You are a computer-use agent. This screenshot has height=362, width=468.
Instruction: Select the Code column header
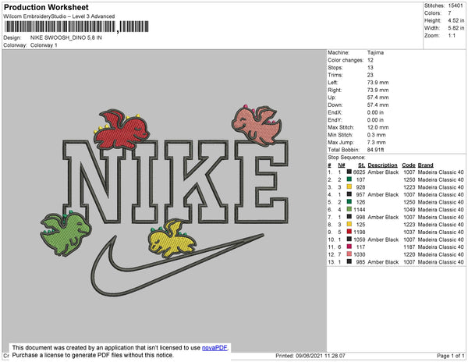tap(409, 165)
